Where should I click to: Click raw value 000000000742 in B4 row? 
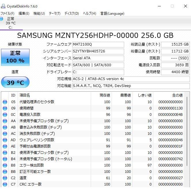point(171,159)
